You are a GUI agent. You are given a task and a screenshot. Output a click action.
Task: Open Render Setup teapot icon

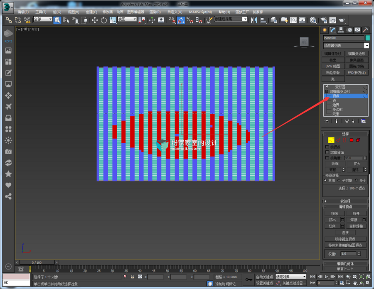pos(324,20)
